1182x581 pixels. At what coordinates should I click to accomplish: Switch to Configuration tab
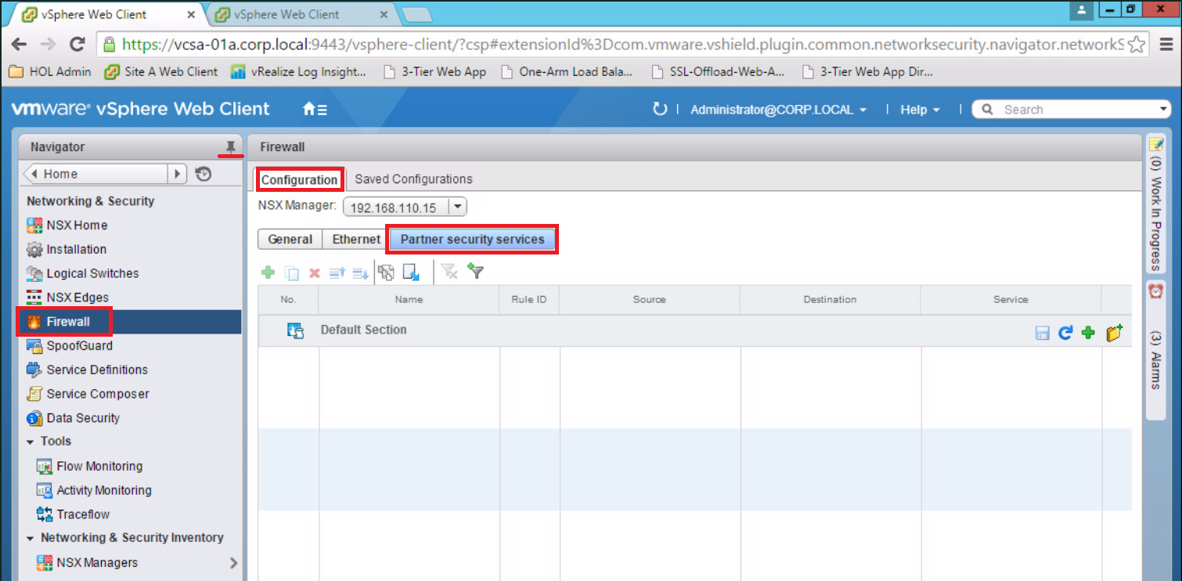tap(299, 179)
